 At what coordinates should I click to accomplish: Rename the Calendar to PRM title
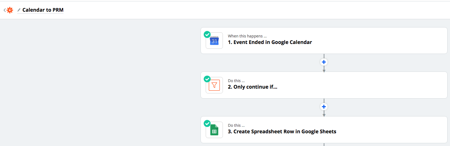43,10
